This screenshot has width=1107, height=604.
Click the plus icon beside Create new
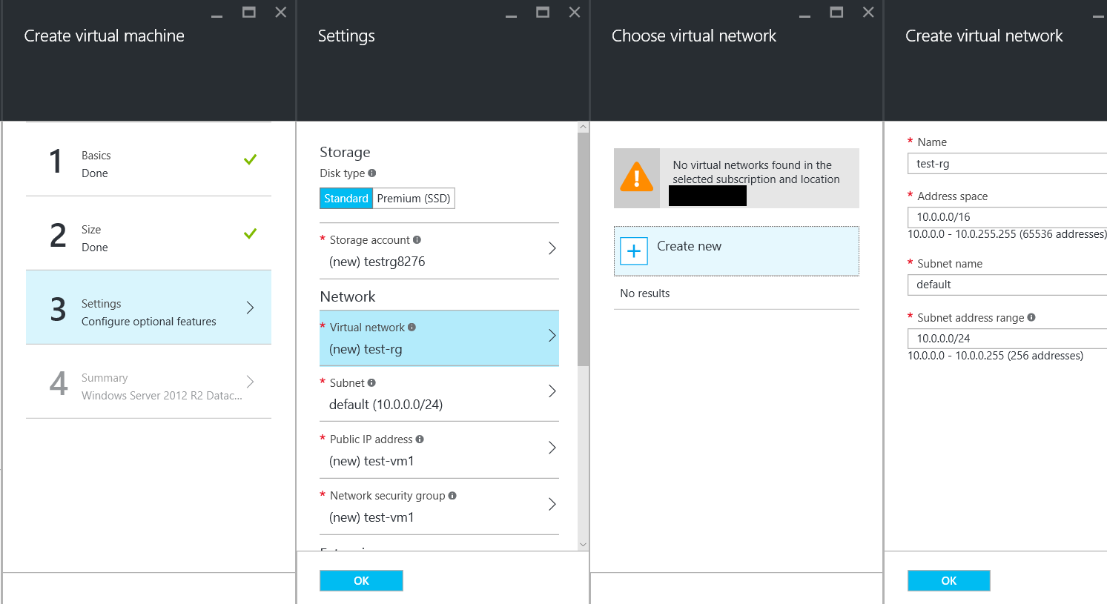634,251
